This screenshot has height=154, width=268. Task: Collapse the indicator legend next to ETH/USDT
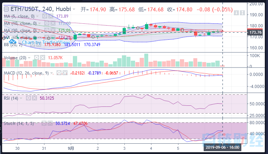point(6,9)
